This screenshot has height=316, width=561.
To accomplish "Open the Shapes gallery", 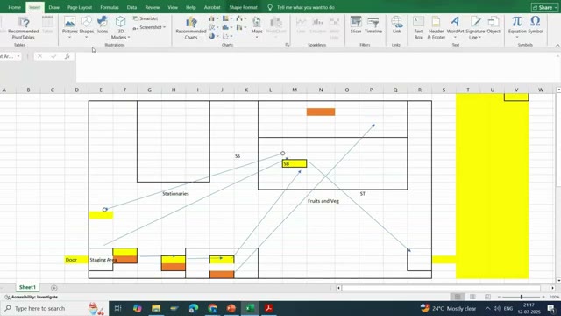I will [x=86, y=27].
